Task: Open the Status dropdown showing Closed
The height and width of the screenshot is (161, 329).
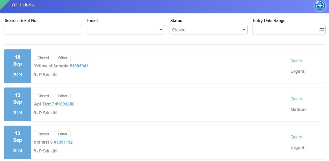Action: coord(208,30)
